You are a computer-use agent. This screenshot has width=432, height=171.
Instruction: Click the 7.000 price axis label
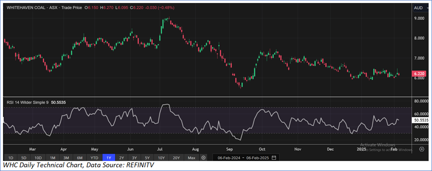[x=419, y=58]
